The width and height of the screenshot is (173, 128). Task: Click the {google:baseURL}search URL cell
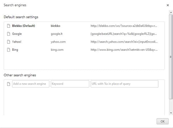124,34
